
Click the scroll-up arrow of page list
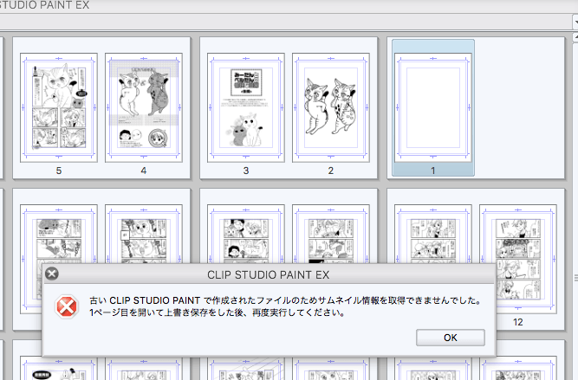575,37
